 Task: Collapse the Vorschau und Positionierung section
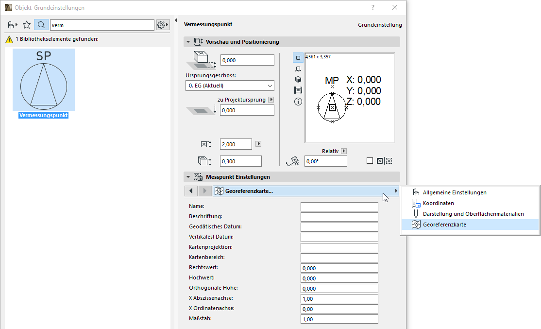188,42
